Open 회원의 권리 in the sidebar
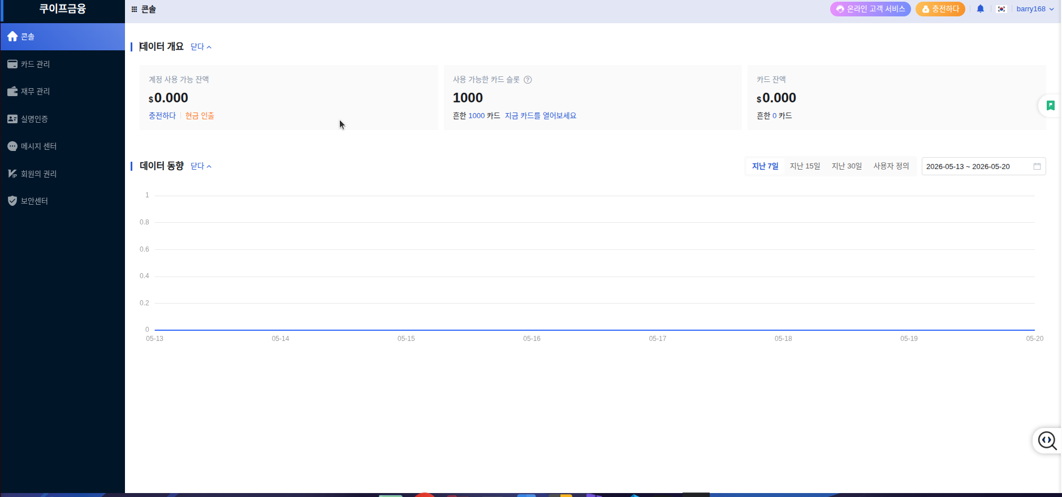This screenshot has width=1062, height=497. click(x=63, y=174)
